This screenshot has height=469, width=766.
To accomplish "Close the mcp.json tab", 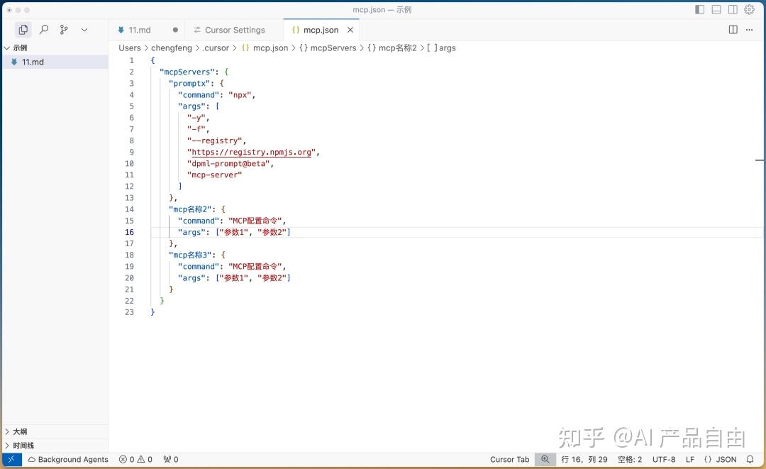I will 350,30.
